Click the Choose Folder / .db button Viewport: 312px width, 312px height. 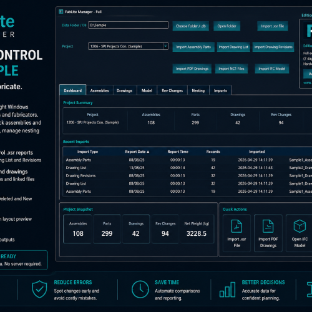click(x=191, y=26)
